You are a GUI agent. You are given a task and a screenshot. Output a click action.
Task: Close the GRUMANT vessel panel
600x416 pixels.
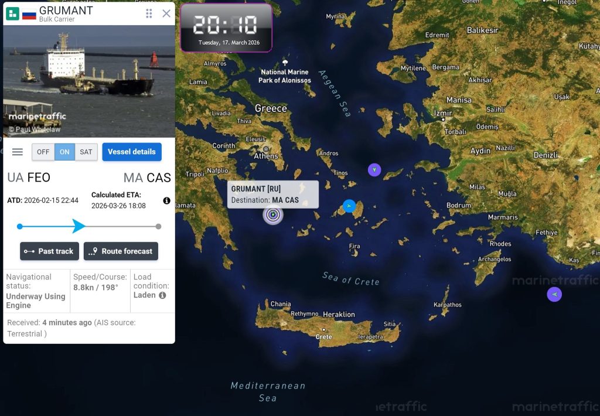click(x=166, y=13)
